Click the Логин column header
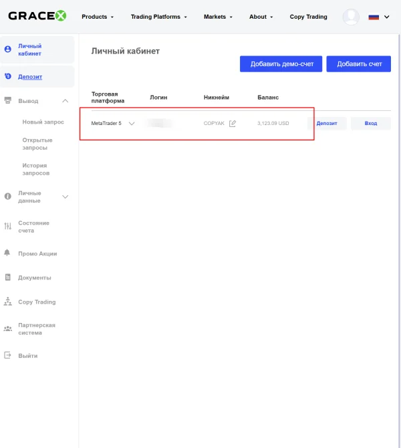The width and height of the screenshot is (401, 448). pos(158,98)
